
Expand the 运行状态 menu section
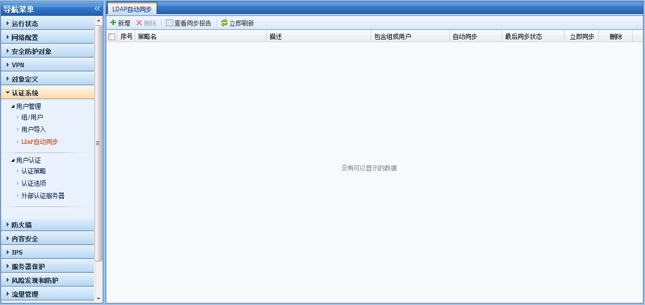[25, 24]
